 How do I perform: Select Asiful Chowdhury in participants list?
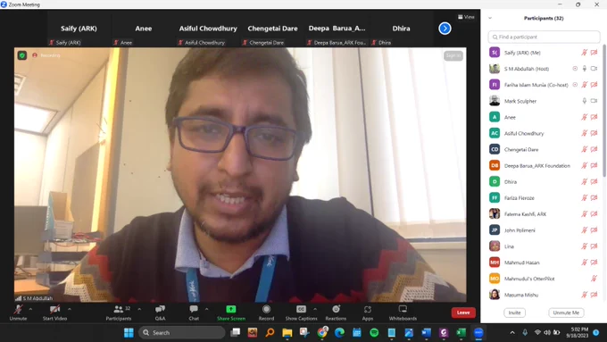click(x=544, y=133)
